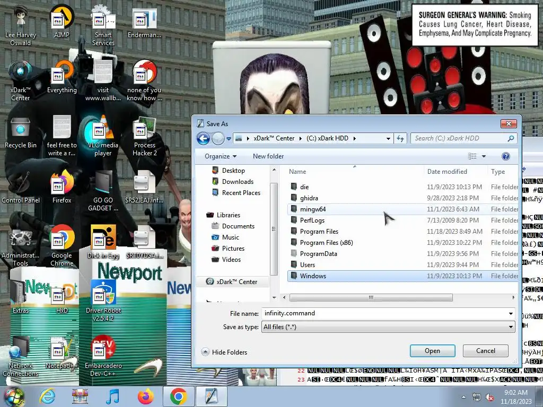Select the Program Files (x86) folder

403,243
